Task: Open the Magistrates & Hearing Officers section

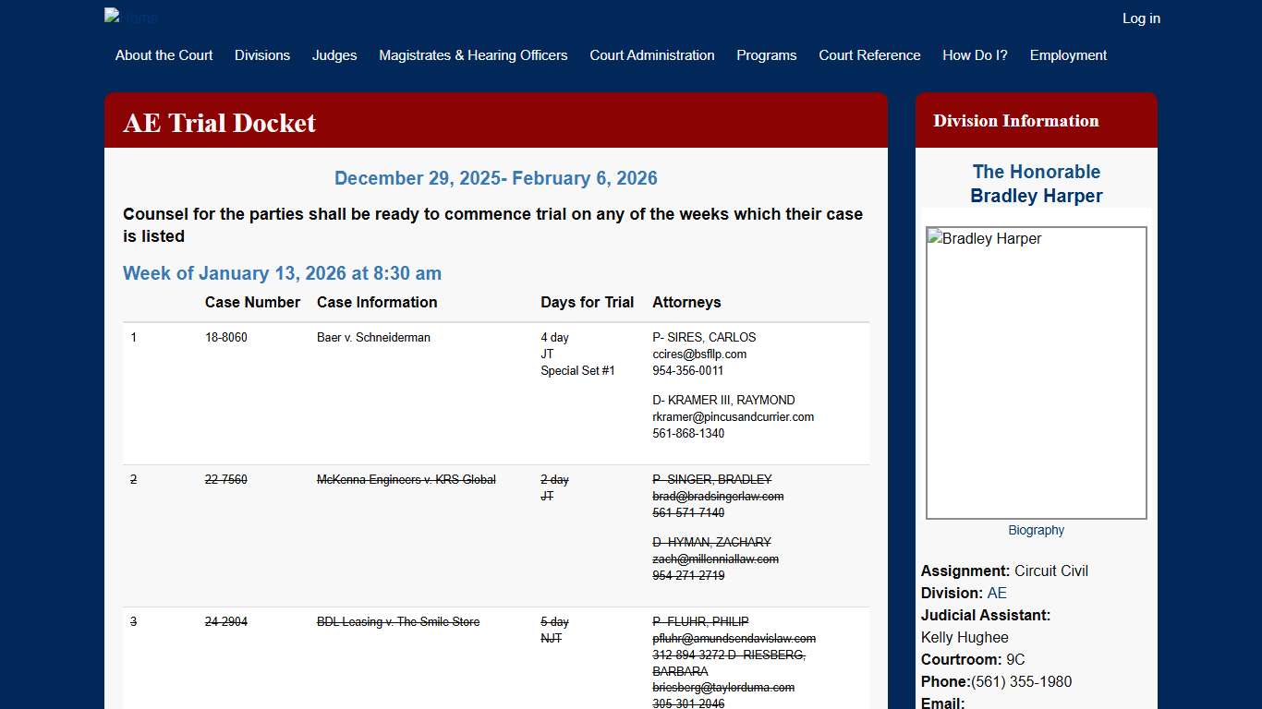Action: pos(472,55)
